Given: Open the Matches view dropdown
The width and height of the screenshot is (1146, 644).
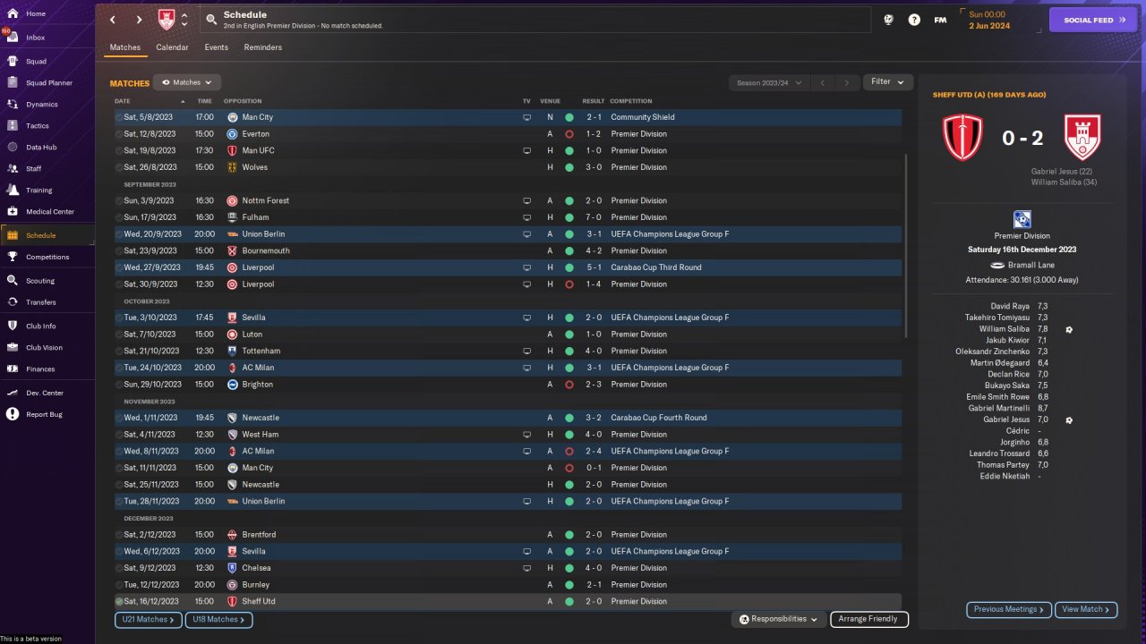Looking at the screenshot, I should pos(186,82).
